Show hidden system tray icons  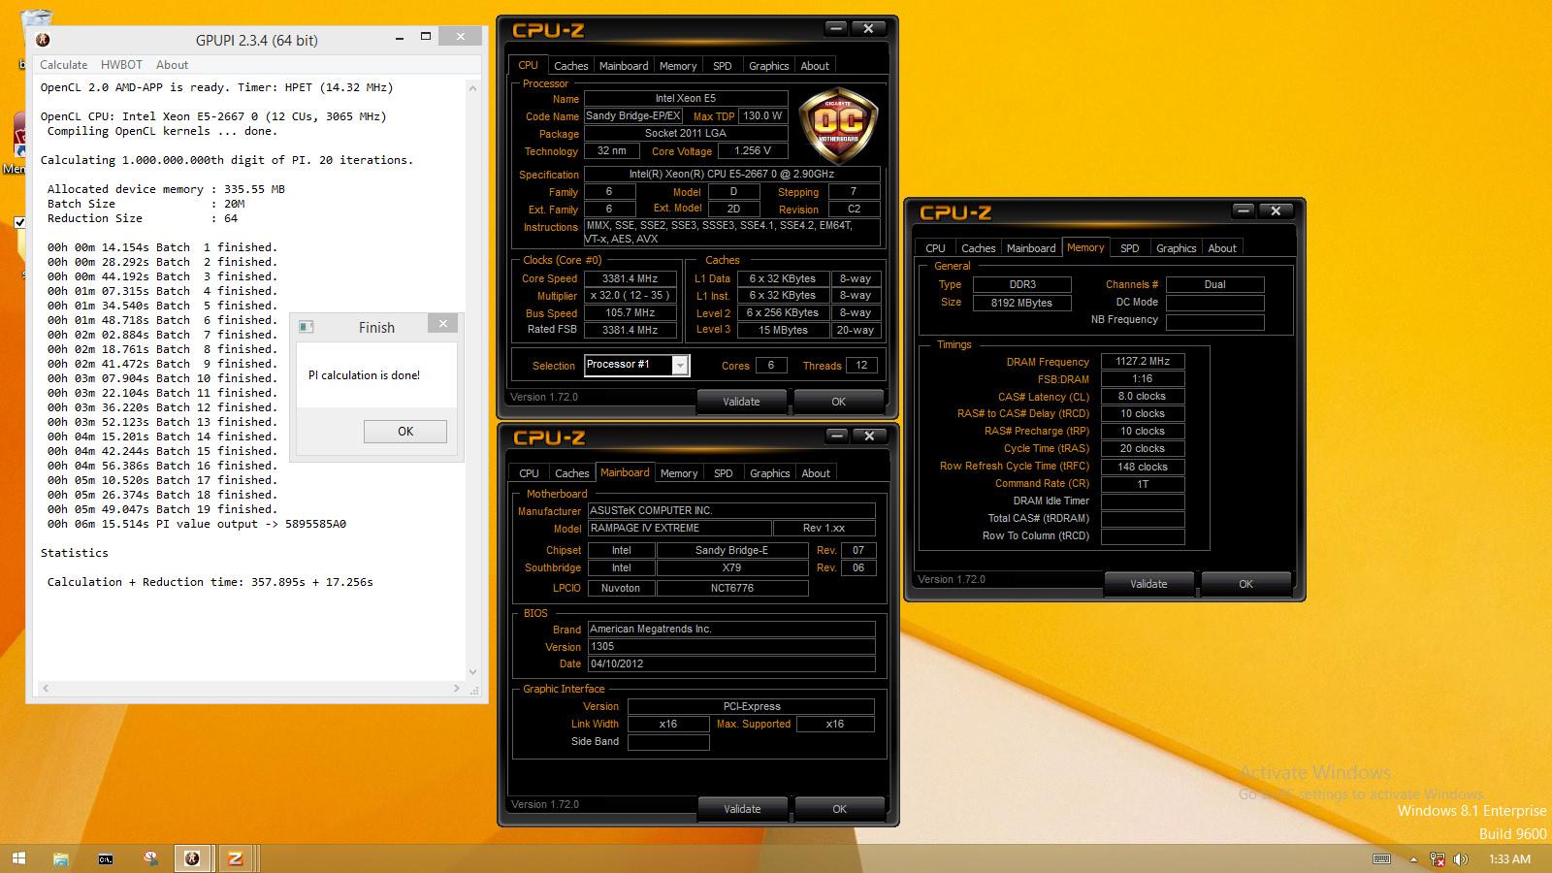[1412, 859]
